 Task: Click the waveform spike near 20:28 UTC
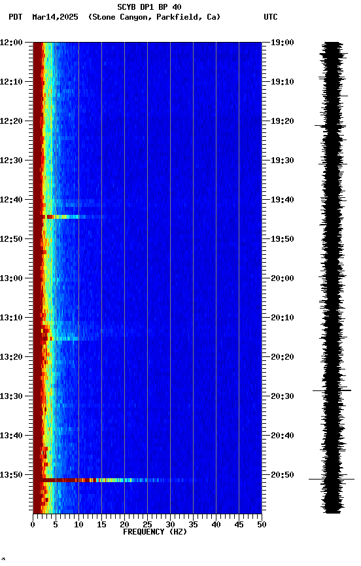pyautogui.click(x=332, y=390)
